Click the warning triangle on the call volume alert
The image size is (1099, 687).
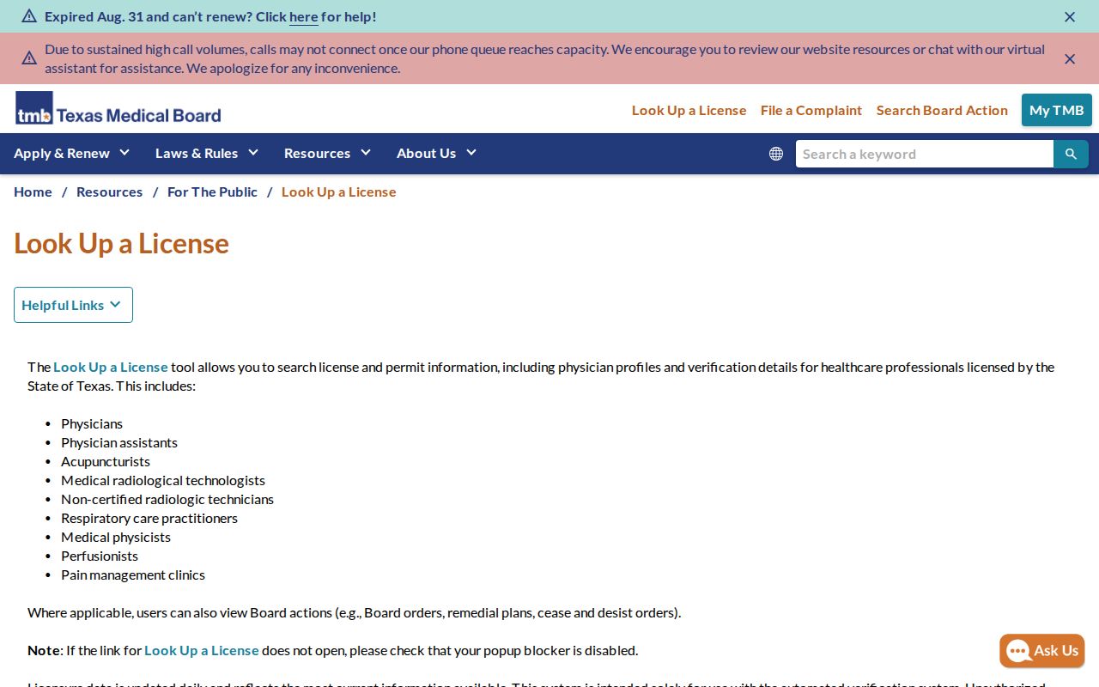click(x=29, y=58)
